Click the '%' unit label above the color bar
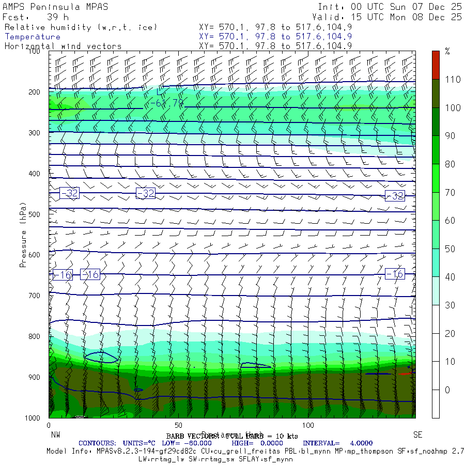 tap(447, 51)
